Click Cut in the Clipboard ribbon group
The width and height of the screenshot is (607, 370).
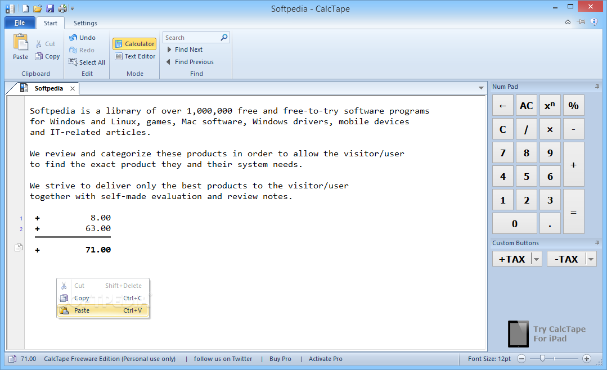tap(46, 44)
